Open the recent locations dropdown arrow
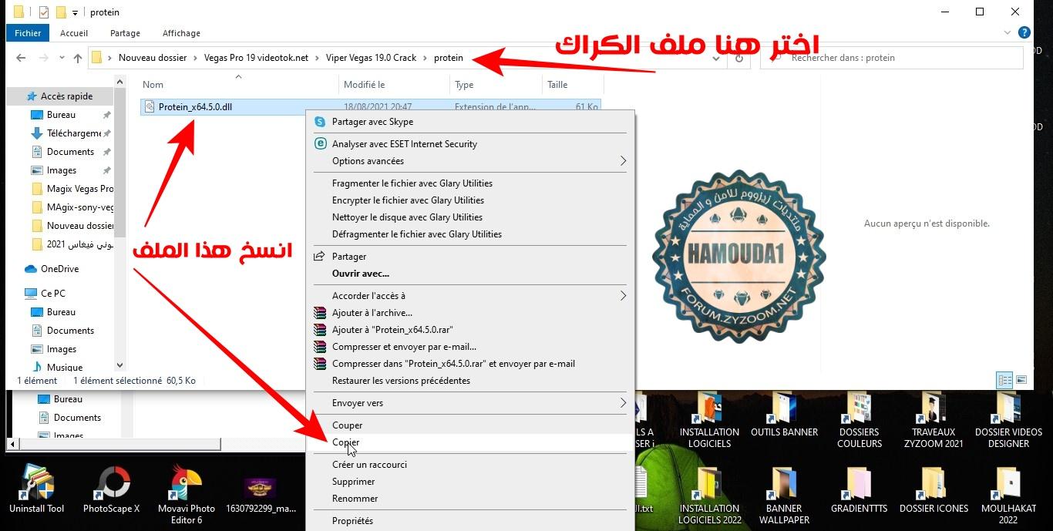The width and height of the screenshot is (1053, 531). [x=60, y=59]
